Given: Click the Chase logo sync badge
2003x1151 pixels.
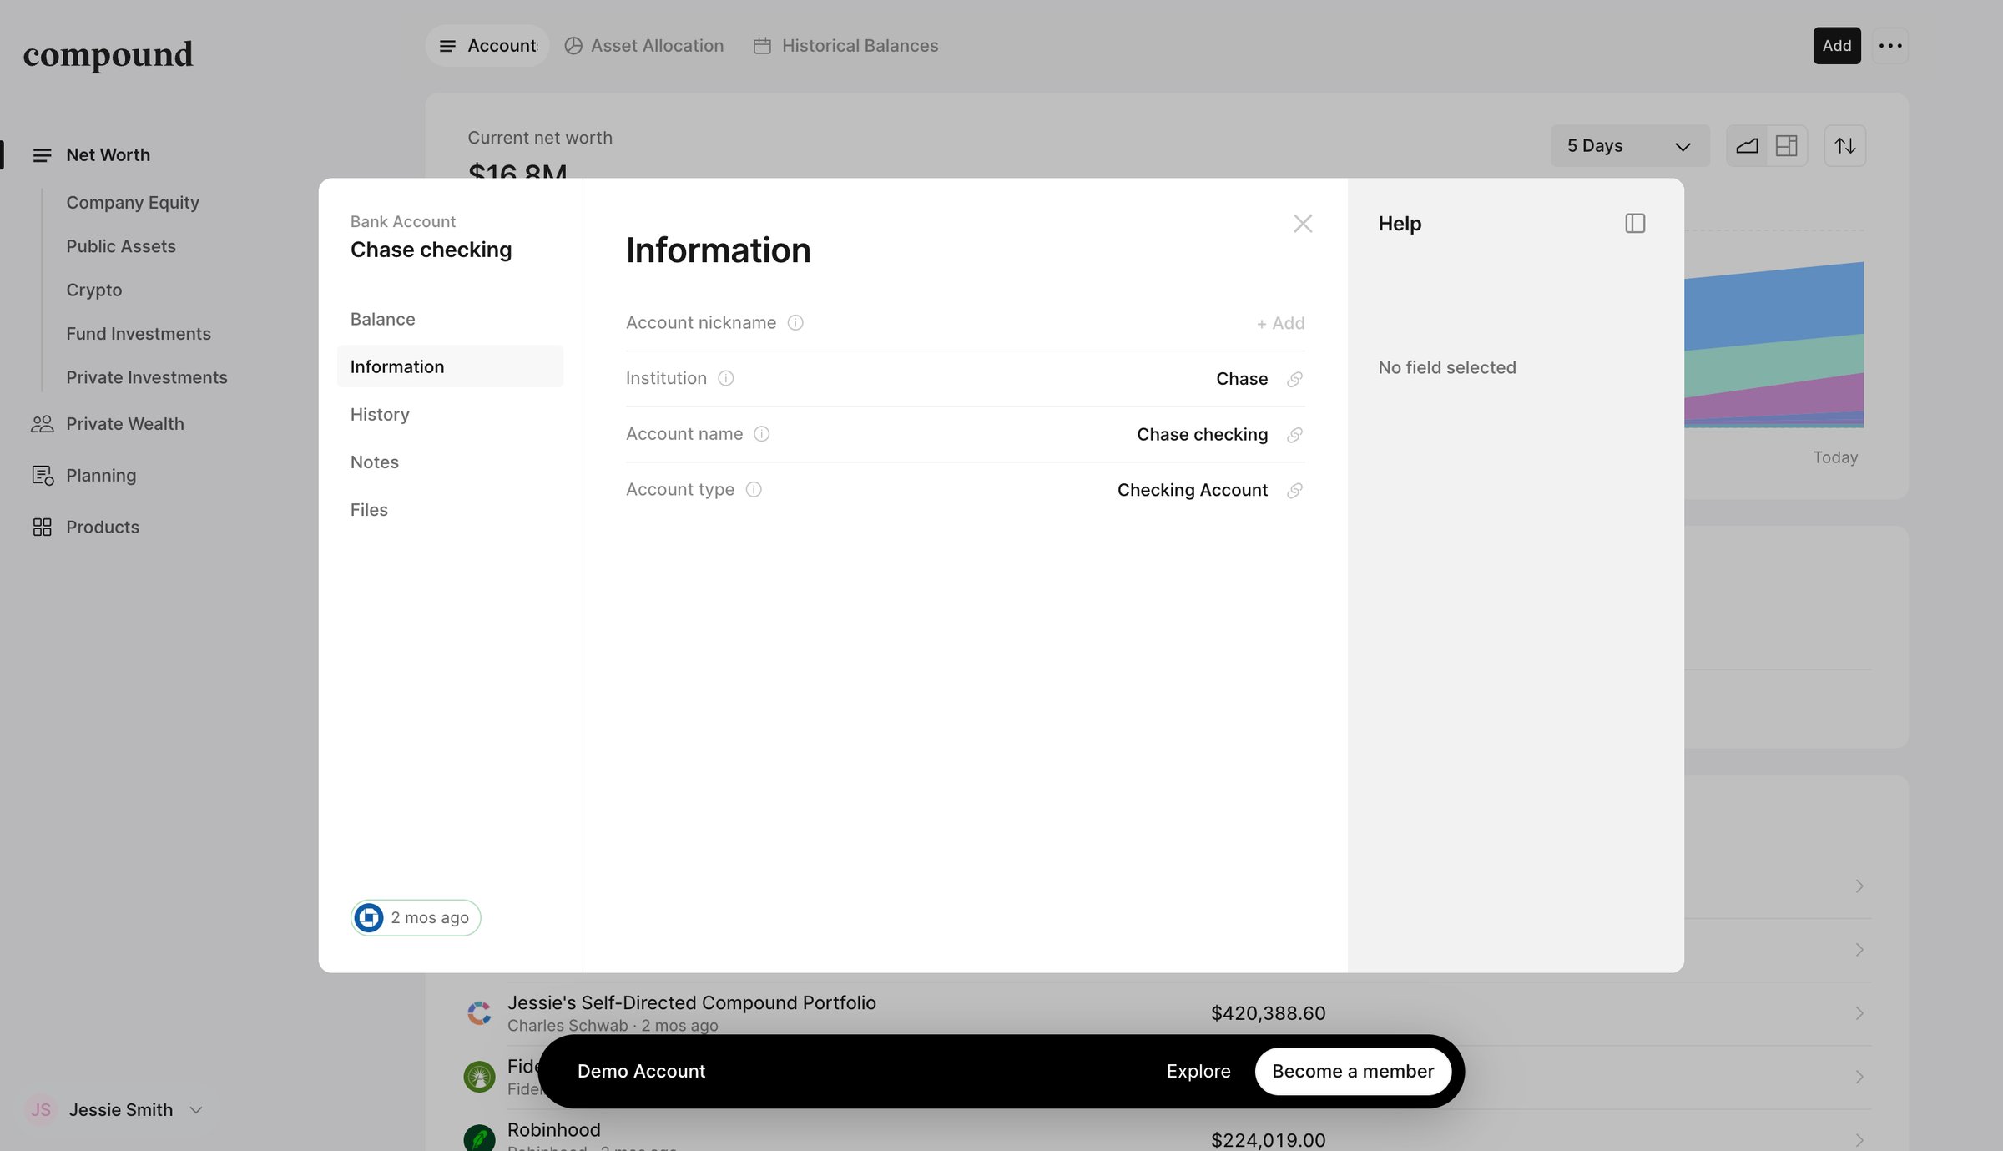Looking at the screenshot, I should click(416, 917).
